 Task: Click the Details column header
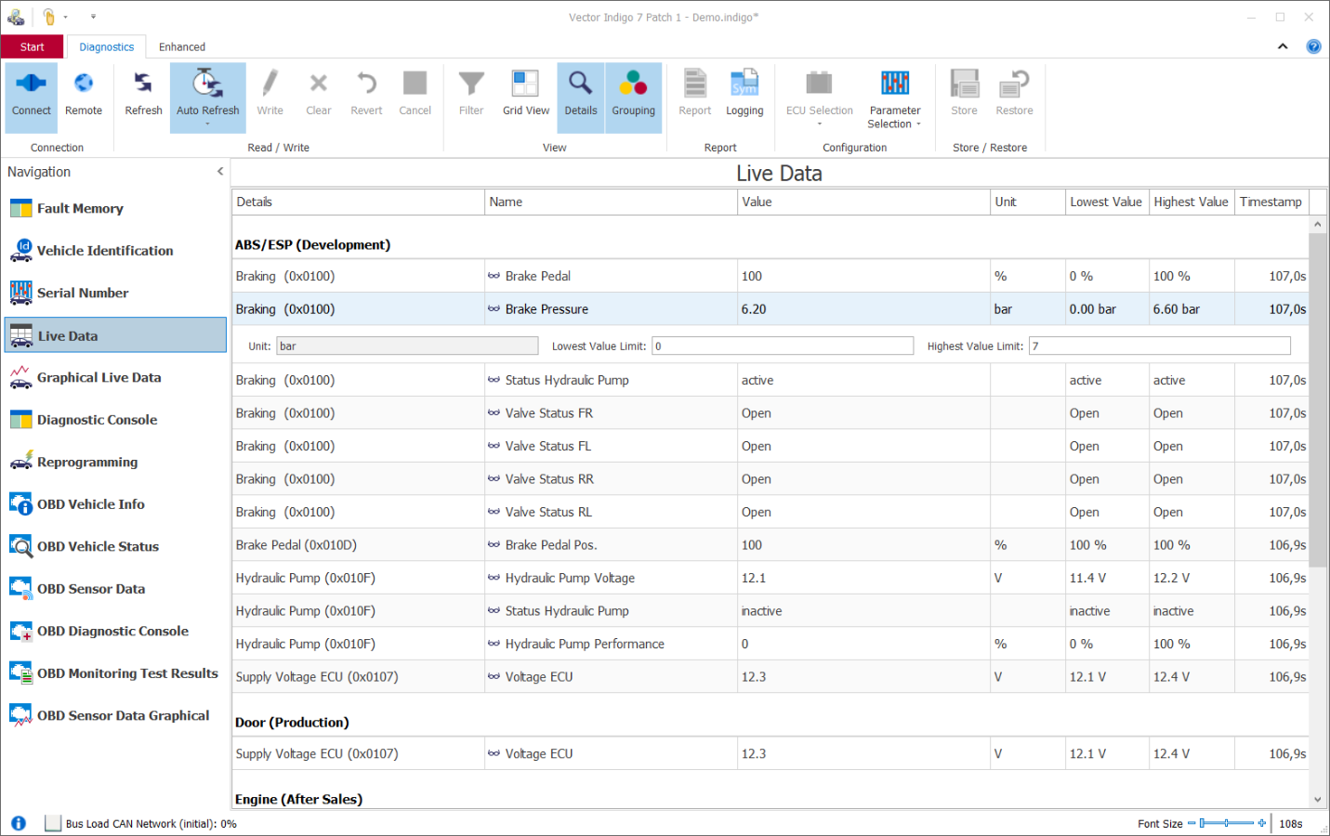coord(358,202)
